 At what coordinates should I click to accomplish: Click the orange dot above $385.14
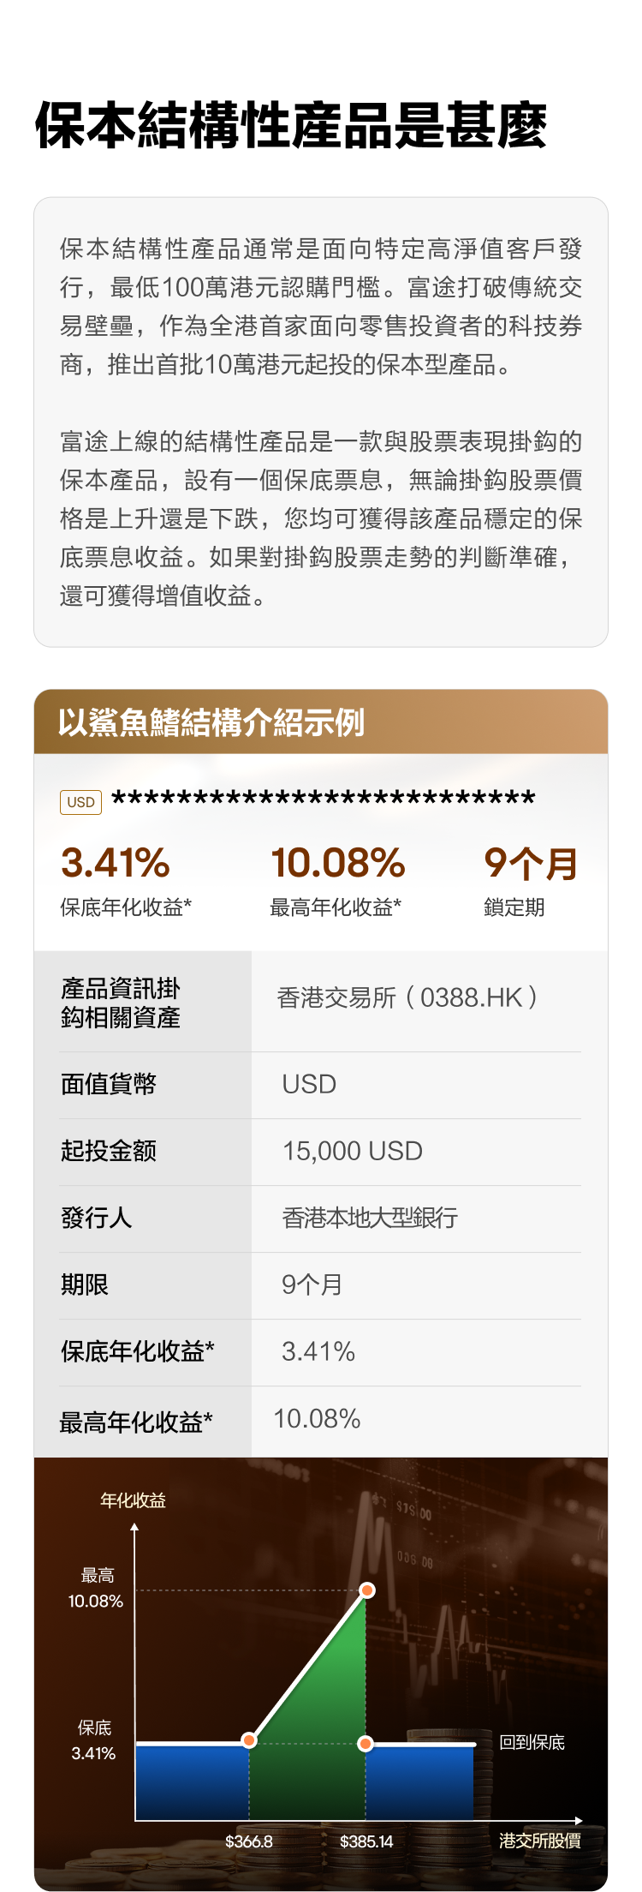pyautogui.click(x=366, y=1744)
